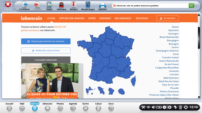Select the Lorraine region link
The width and height of the screenshot is (202, 113).
coord(174,75)
